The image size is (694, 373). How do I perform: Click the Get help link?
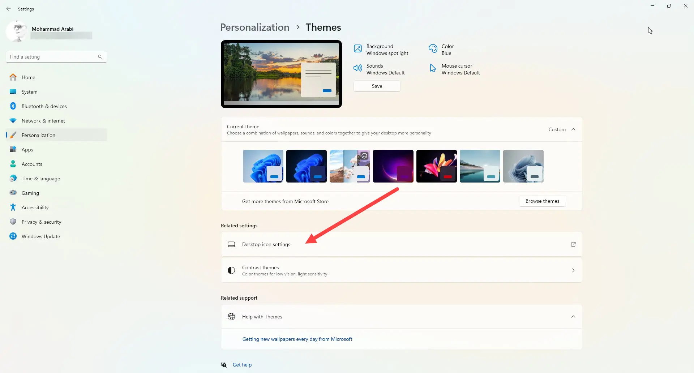[x=242, y=365]
